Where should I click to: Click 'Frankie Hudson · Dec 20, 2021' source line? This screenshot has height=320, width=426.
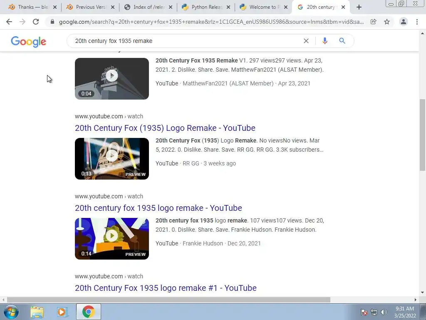208,243
